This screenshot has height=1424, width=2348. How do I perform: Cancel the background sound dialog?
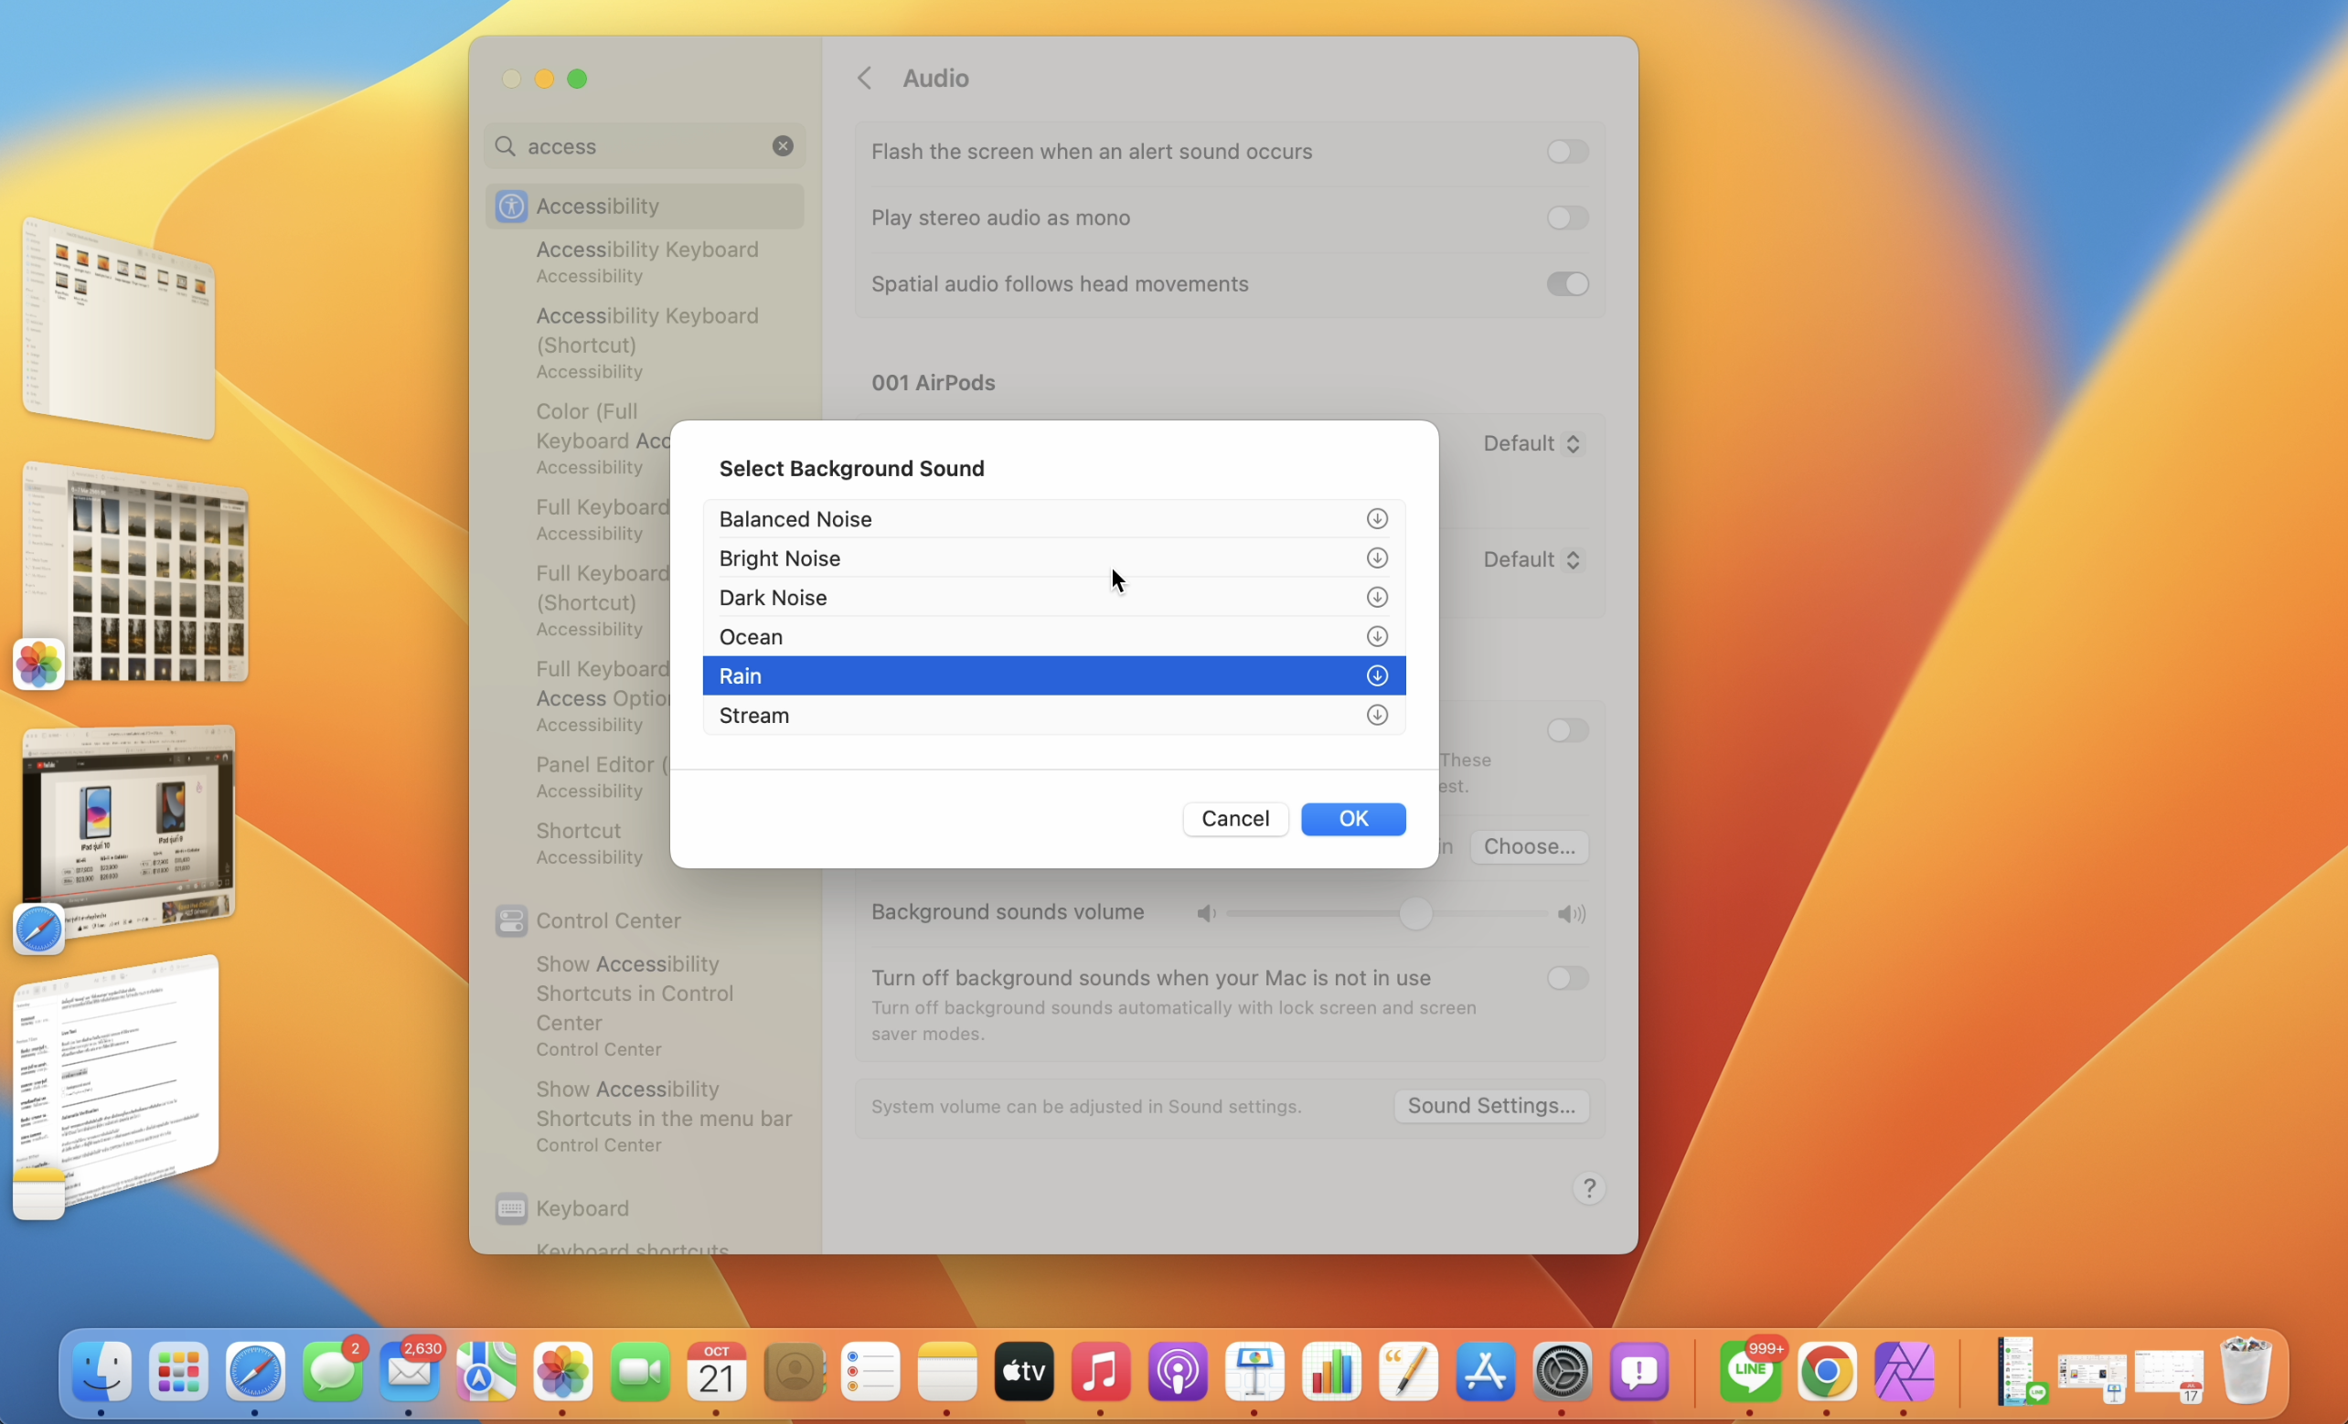click(1234, 819)
